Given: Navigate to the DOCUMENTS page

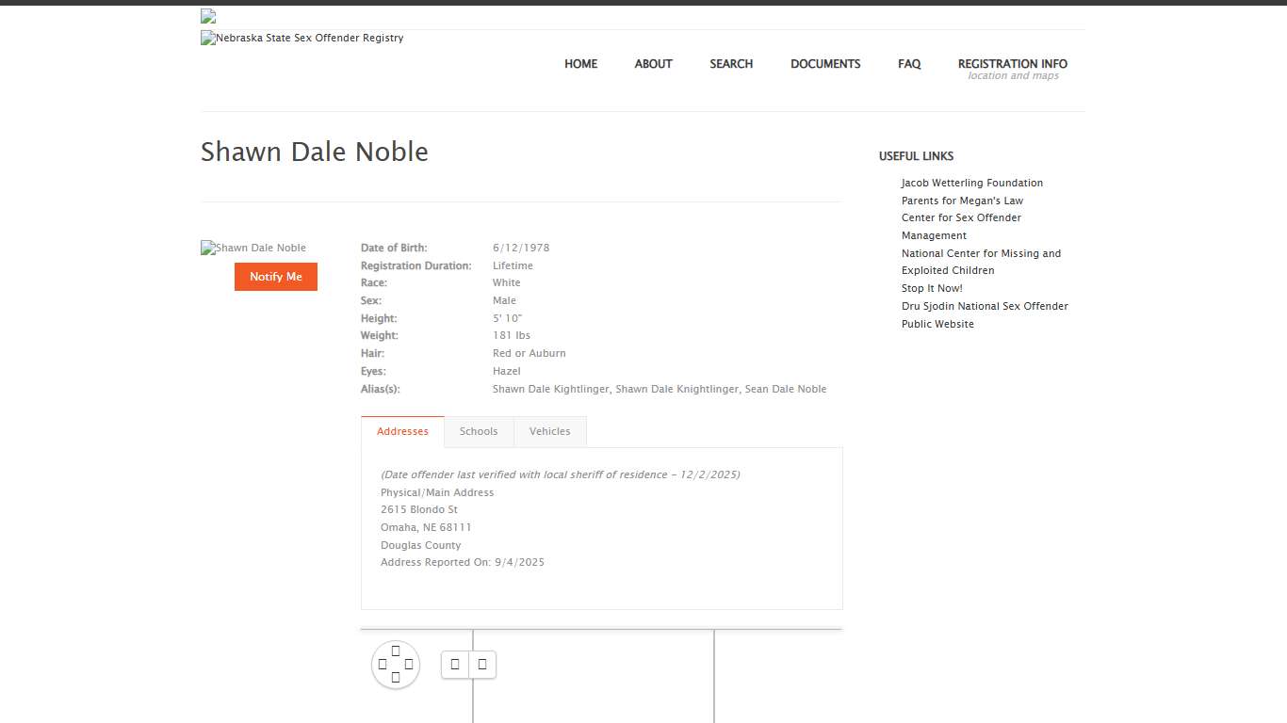Looking at the screenshot, I should (825, 63).
